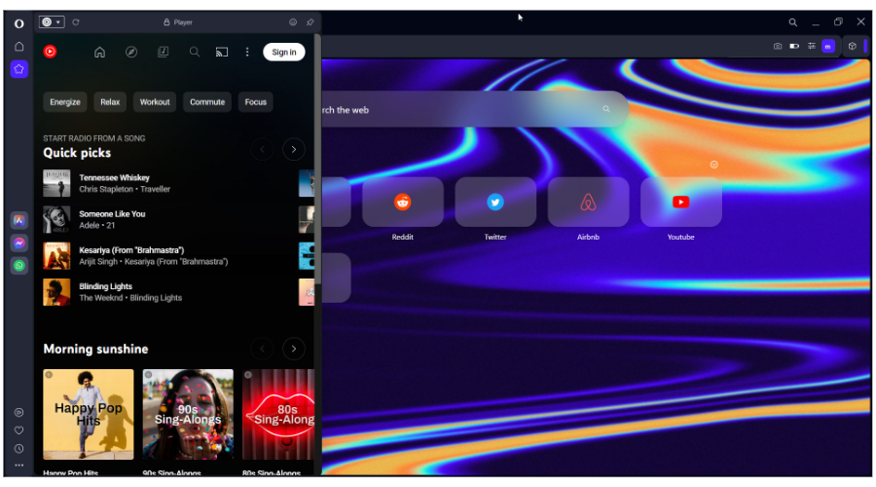Screen dimensions: 876x487
Task: Open the extensions cube icon
Action: pyautogui.click(x=852, y=47)
